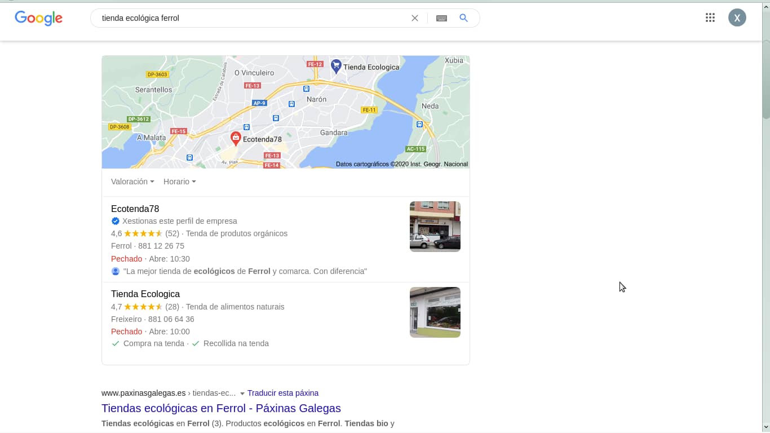Click the red Ecotenda78 map pin

click(x=236, y=138)
